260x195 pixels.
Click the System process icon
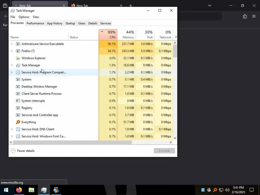tap(18, 79)
